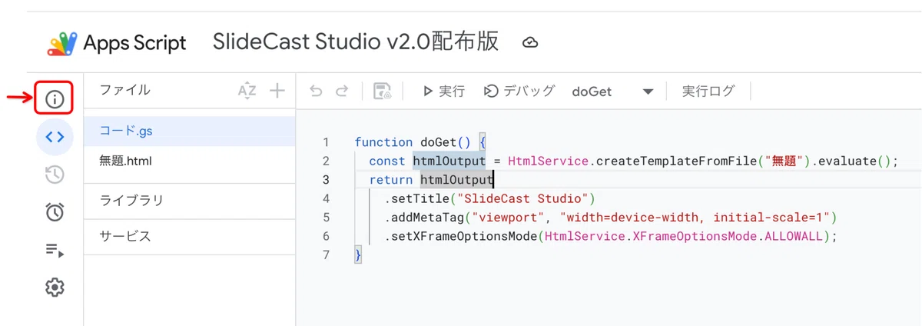Viewport: 922px width, 326px height.
Task: Open the 実行ログ execution log
Action: coord(708,91)
